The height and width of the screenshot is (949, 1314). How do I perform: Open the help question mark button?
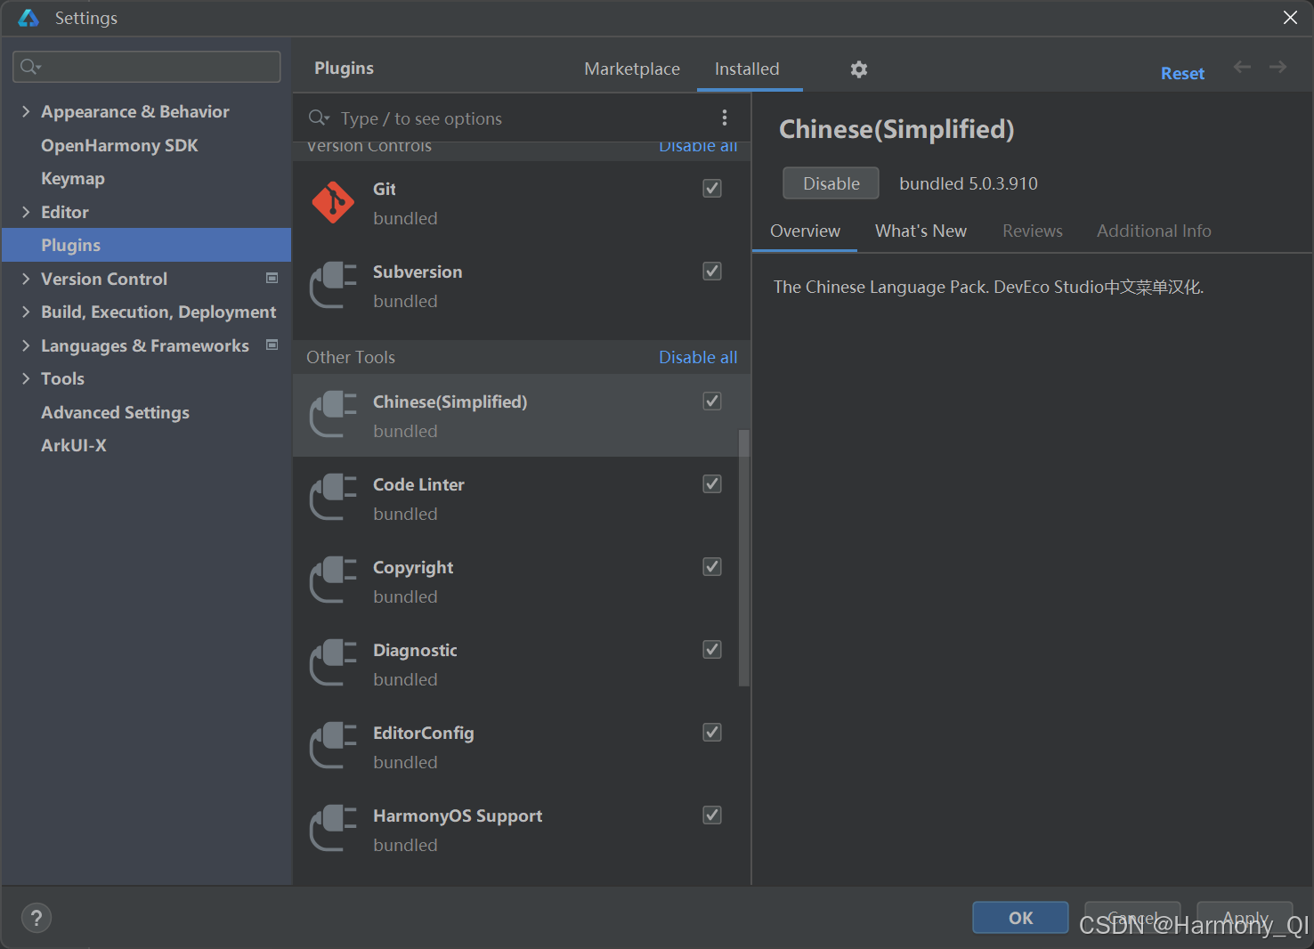pos(36,918)
